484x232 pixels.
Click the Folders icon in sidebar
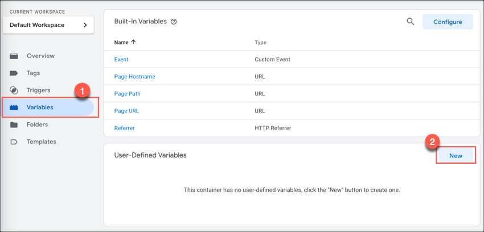pyautogui.click(x=14, y=125)
